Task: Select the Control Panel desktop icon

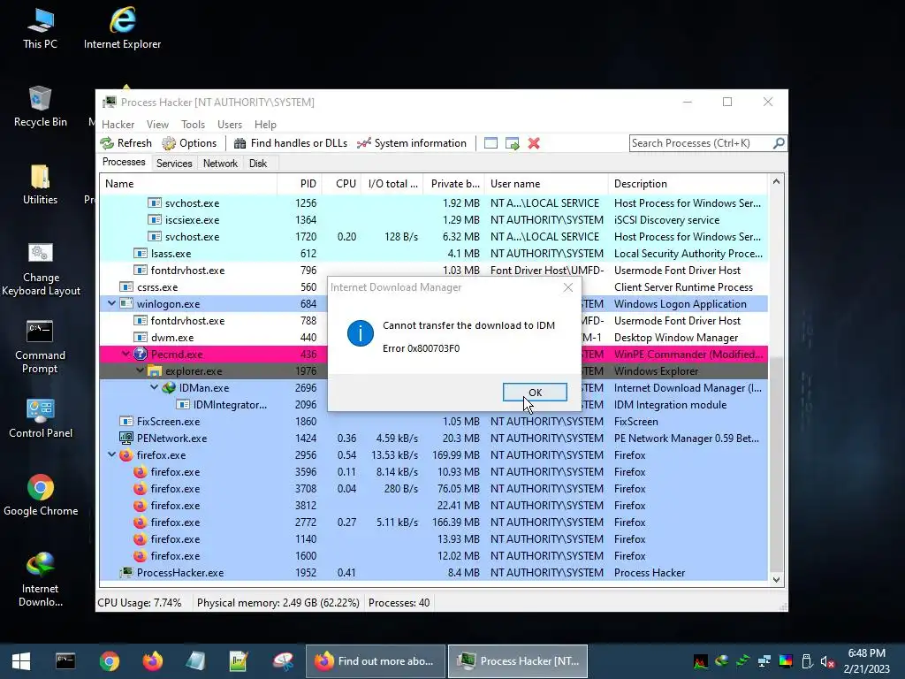Action: pyautogui.click(x=41, y=418)
